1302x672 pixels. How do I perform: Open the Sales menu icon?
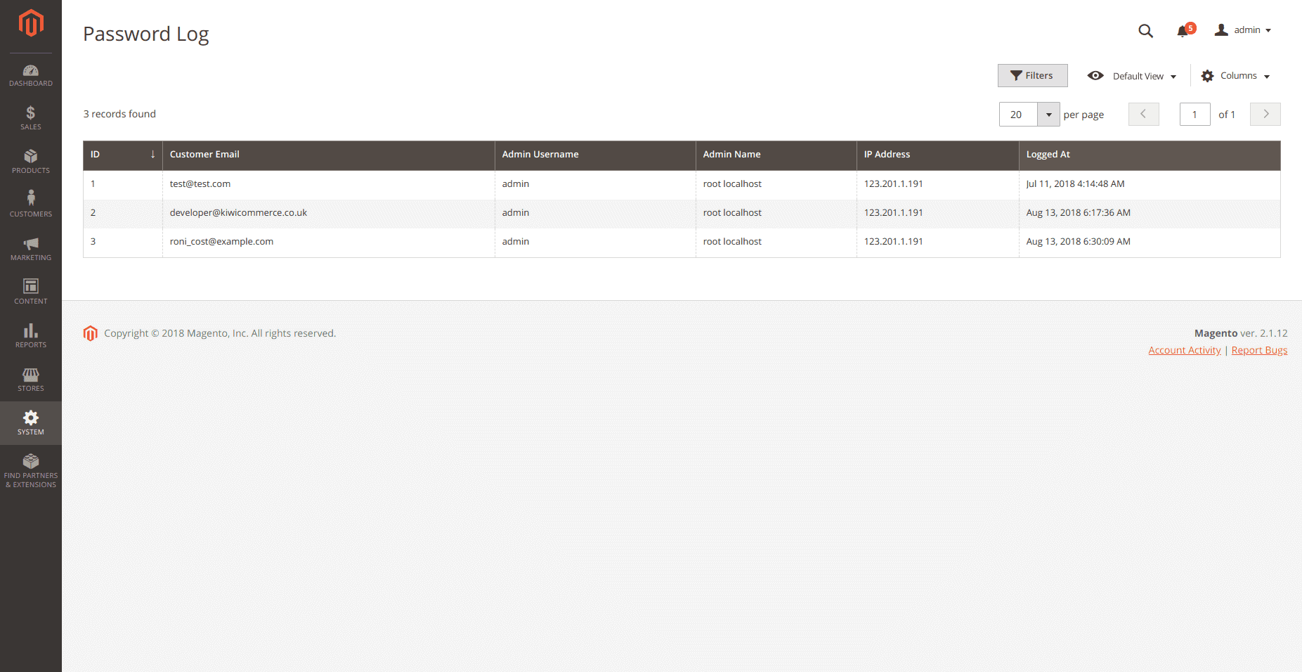[31, 118]
